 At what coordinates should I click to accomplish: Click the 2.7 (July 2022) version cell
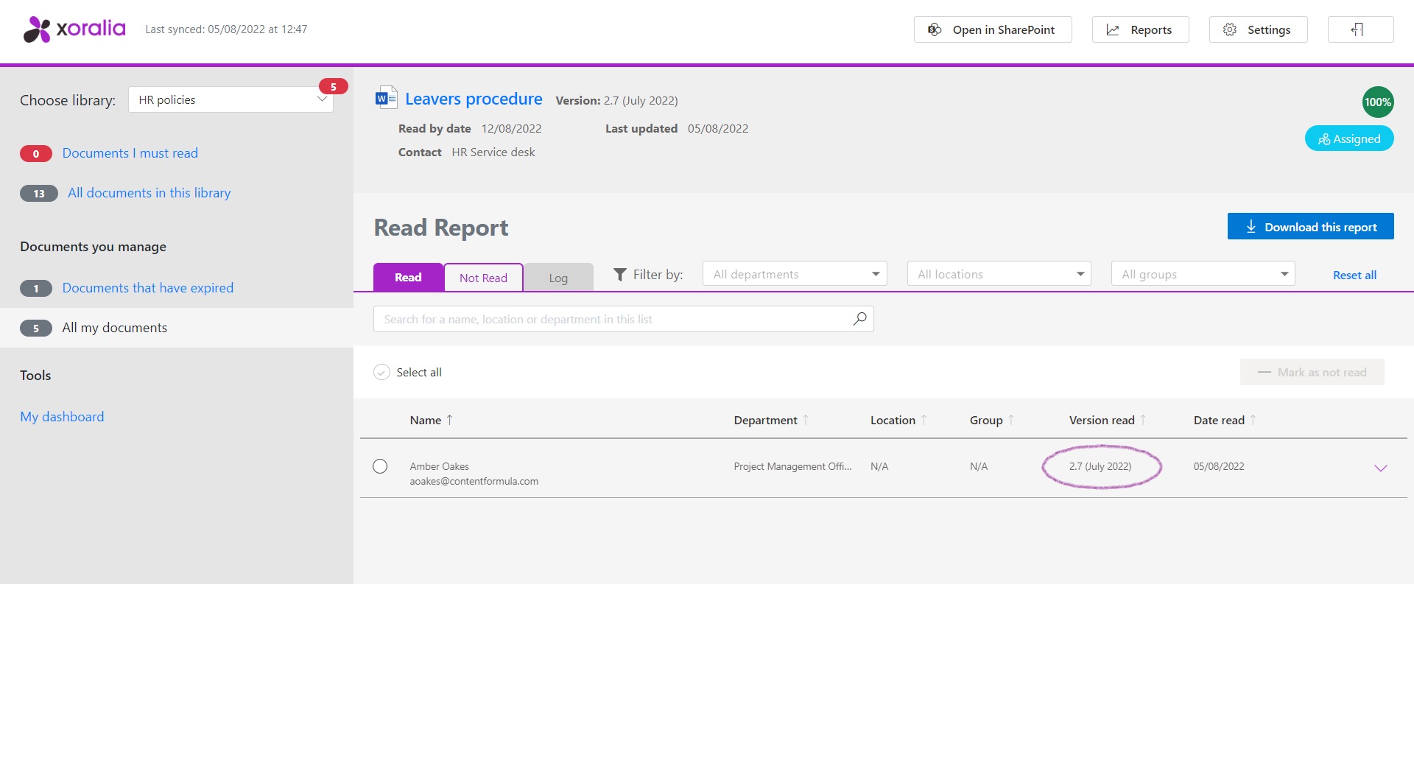tap(1100, 466)
